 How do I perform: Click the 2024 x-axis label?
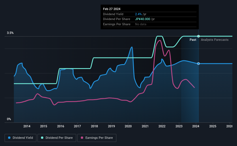196,126
